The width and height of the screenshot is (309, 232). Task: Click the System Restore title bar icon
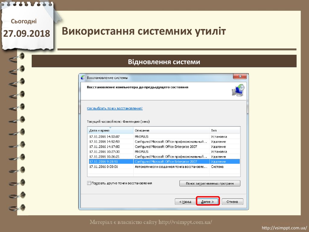tap(83, 78)
